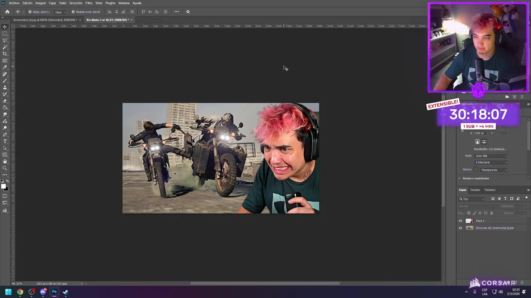The width and height of the screenshot is (531, 298).
Task: Toggle layer filtering switch on/off
Action: pyautogui.click(x=526, y=198)
